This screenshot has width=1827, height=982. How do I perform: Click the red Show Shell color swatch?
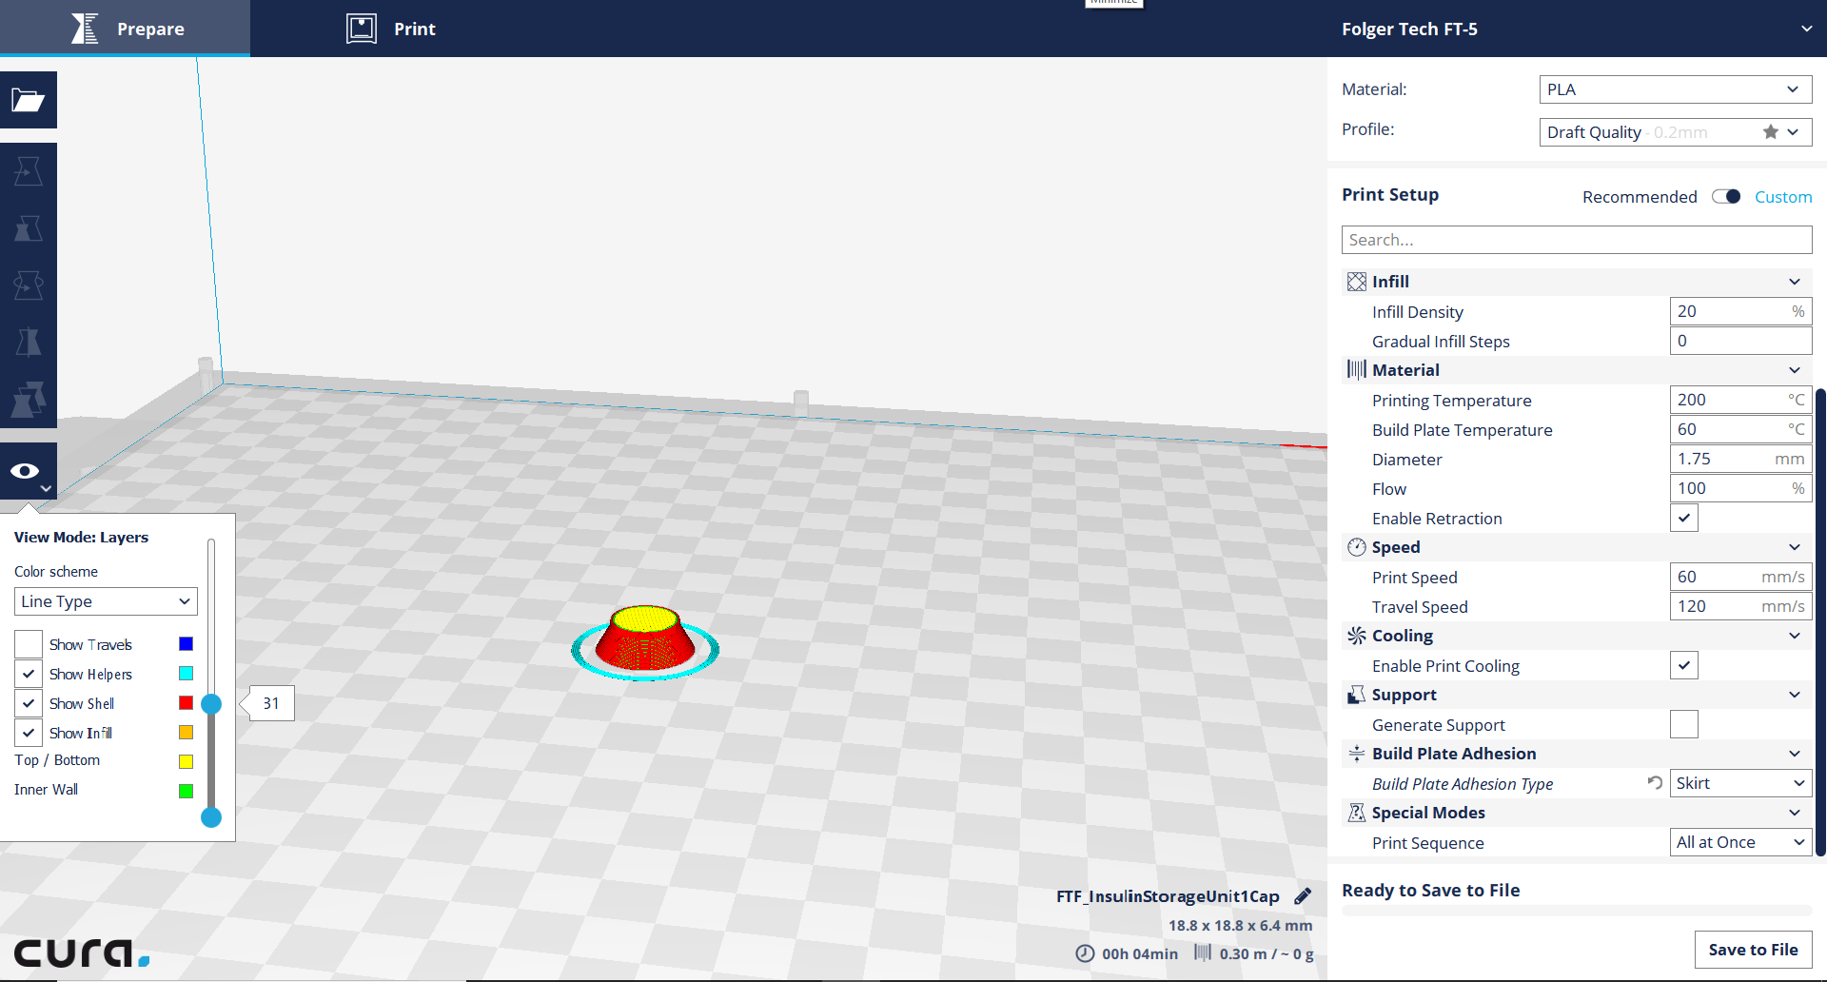tap(186, 703)
